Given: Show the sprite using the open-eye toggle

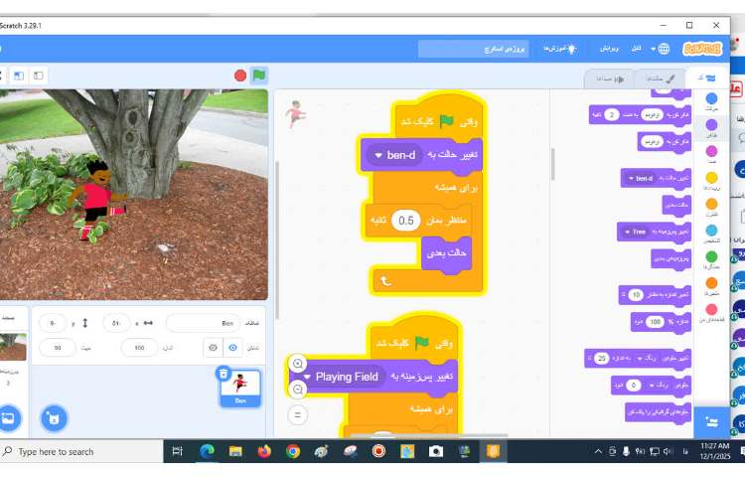Looking at the screenshot, I should (x=233, y=348).
